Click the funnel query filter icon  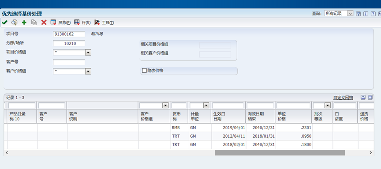pos(358,14)
